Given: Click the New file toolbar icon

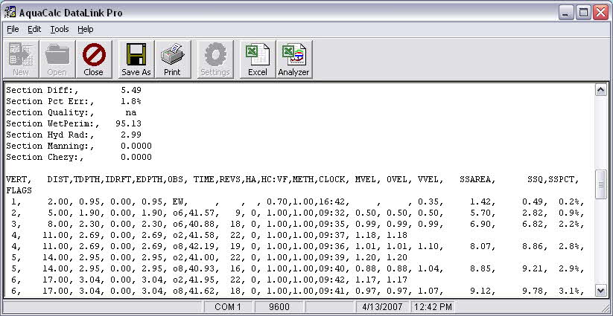Looking at the screenshot, I should point(21,59).
